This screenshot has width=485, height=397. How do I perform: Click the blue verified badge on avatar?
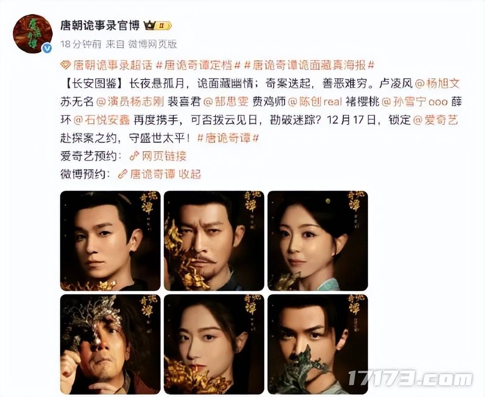tap(47, 48)
